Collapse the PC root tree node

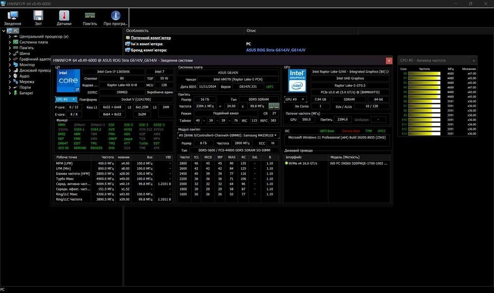click(x=3, y=31)
